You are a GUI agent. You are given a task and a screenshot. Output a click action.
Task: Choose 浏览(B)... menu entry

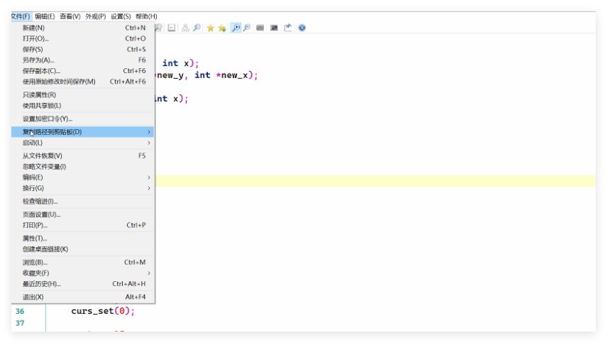point(83,263)
